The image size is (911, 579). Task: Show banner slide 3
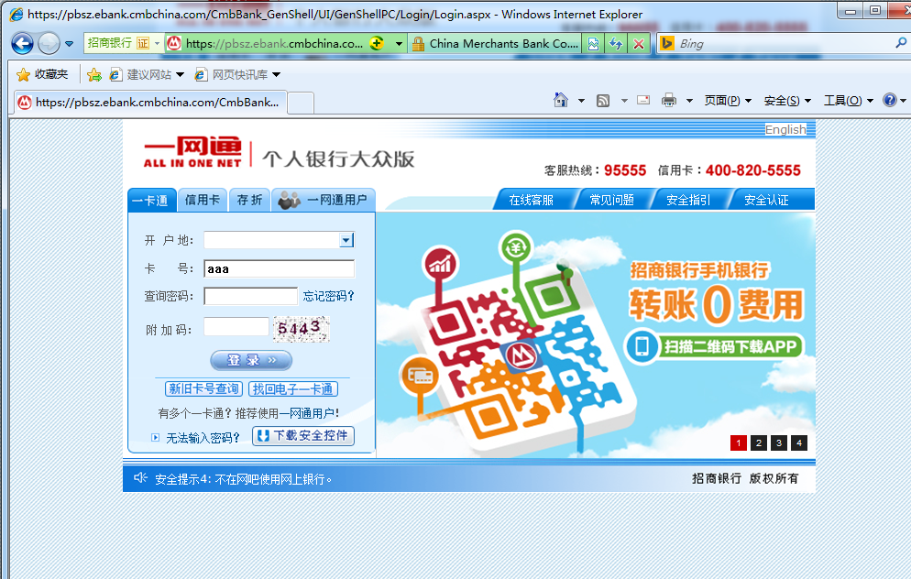pos(779,443)
